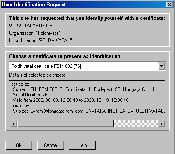Click right arrow of details scrollbar
175x154 pixels.
coord(162,124)
